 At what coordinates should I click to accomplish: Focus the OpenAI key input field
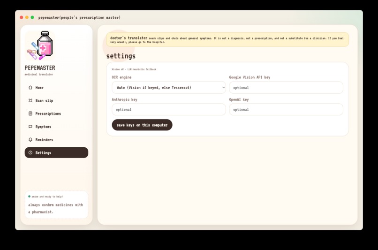[x=286, y=109]
